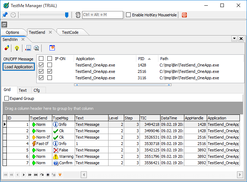Open the Cfg tab
Image resolution: width=247 pixels, height=182 pixels.
[x=37, y=90]
